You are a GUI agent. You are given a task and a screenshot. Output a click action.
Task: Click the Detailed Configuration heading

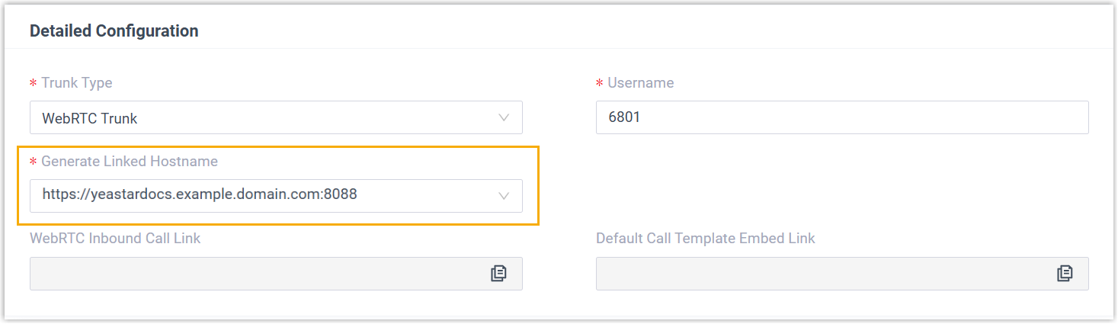click(x=114, y=31)
